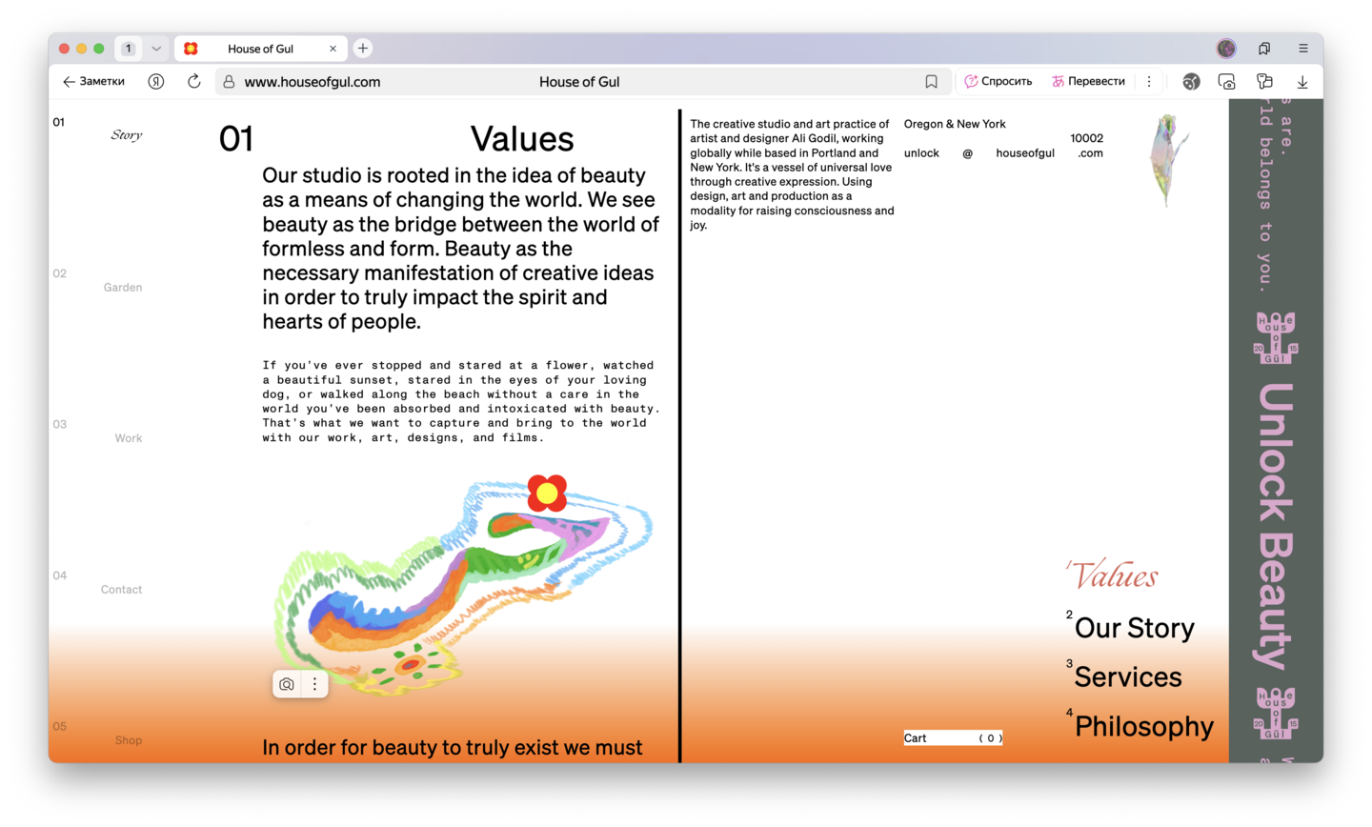Click the Yandex home icon in the toolbar
Viewport: 1372px width, 827px height.
pyautogui.click(x=156, y=82)
